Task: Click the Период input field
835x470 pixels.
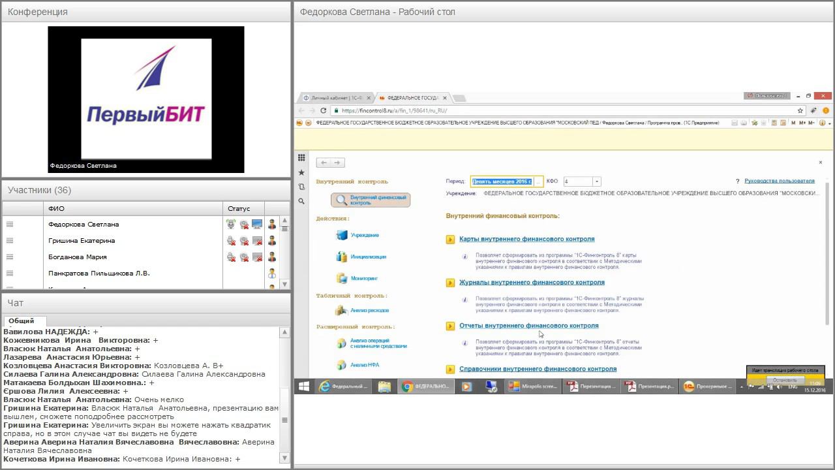Action: [x=501, y=181]
